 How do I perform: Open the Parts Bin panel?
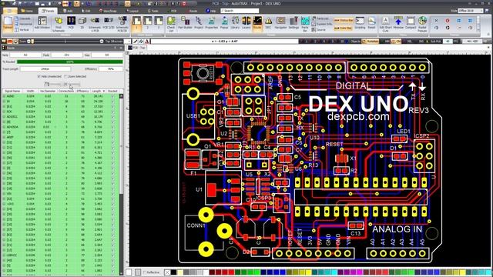click(305, 24)
